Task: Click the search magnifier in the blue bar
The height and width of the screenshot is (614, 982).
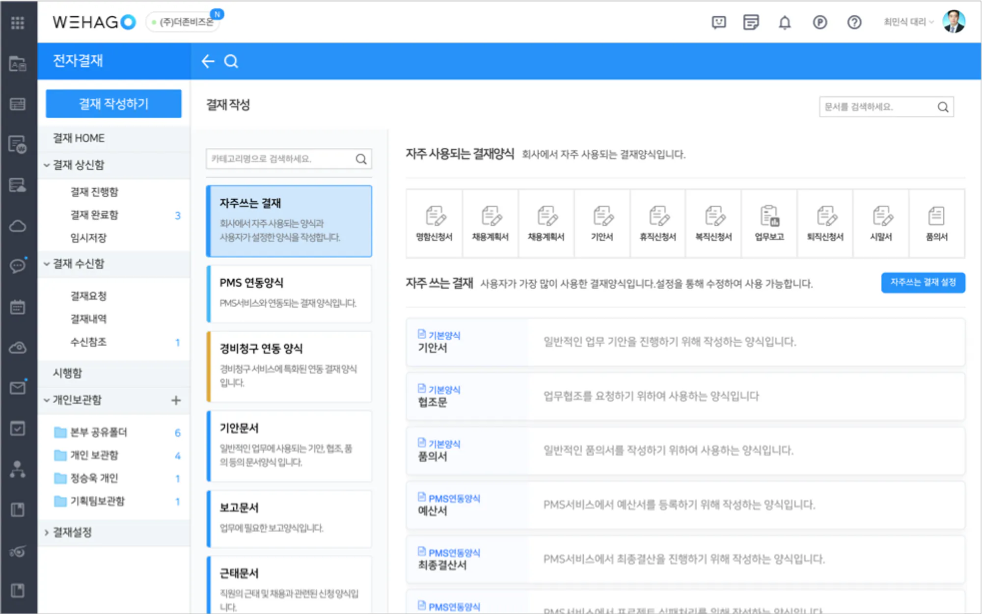Action: pyautogui.click(x=231, y=61)
